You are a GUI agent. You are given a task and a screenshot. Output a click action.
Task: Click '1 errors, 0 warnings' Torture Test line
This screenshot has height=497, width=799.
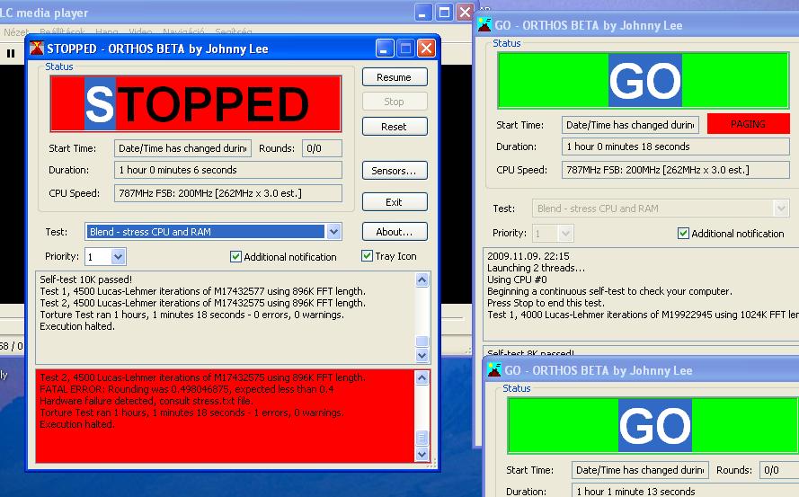[191, 413]
